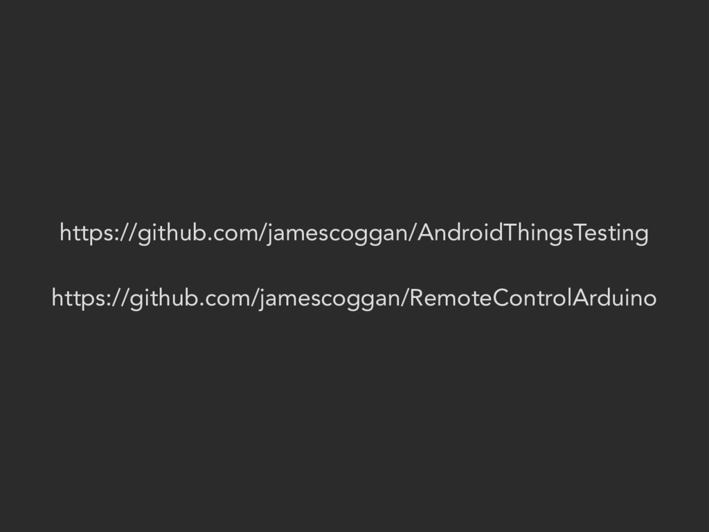The image size is (709, 532).
Task: Click the 'Testing' ending of first URL
Action: click(x=611, y=233)
